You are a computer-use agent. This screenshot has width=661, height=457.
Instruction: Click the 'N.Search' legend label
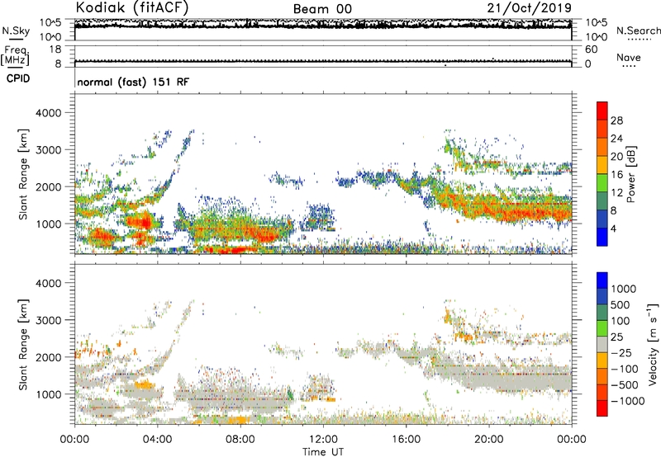(638, 31)
